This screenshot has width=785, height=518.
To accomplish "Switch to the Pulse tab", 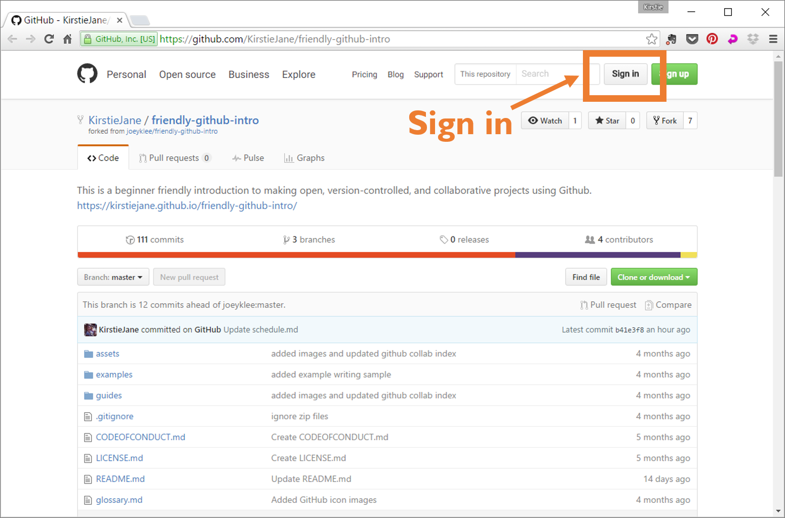I will [x=248, y=158].
